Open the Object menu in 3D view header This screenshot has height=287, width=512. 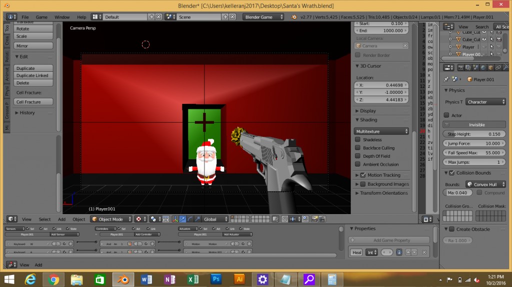pos(78,219)
